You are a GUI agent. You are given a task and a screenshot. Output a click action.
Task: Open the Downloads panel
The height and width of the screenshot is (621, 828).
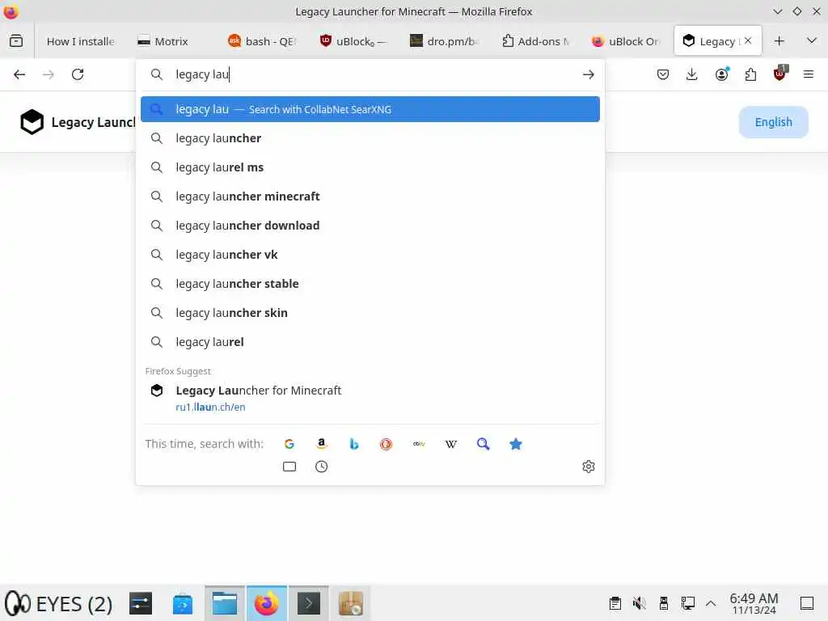pos(692,74)
